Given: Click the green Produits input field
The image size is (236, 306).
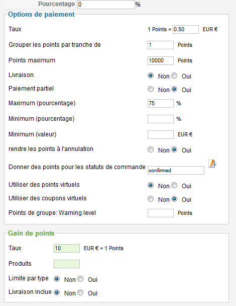Looking at the screenshot, I should (x=67, y=264).
